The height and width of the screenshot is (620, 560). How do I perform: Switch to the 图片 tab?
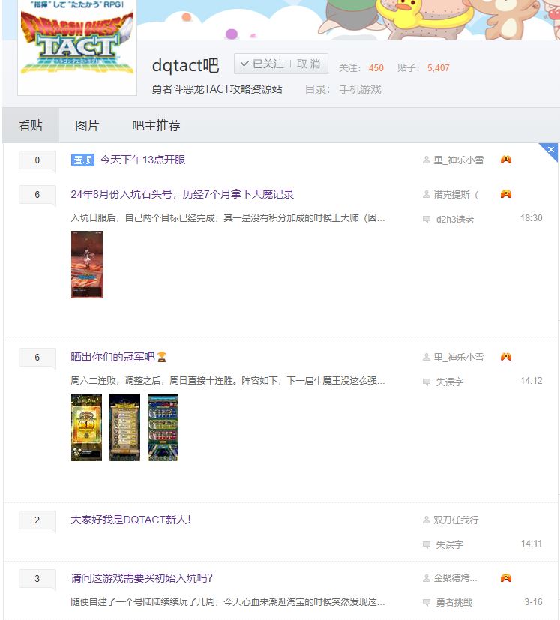(x=87, y=125)
